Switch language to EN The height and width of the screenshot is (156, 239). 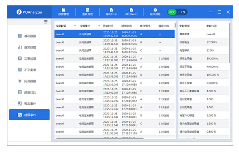[183, 12]
